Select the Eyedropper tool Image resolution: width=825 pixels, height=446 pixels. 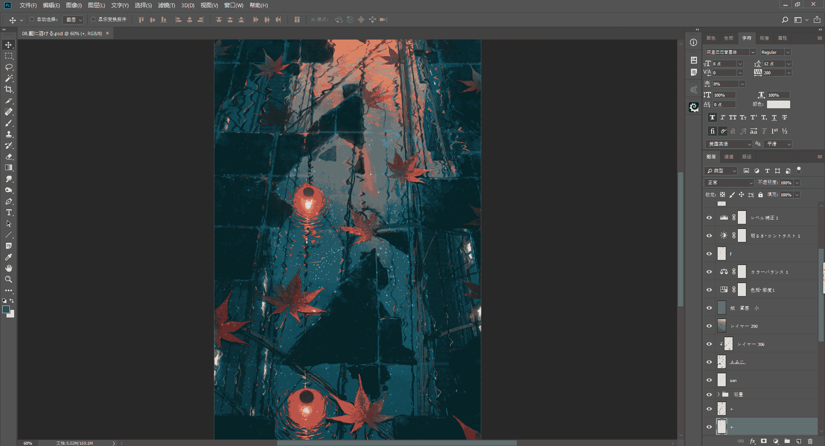tap(9, 257)
